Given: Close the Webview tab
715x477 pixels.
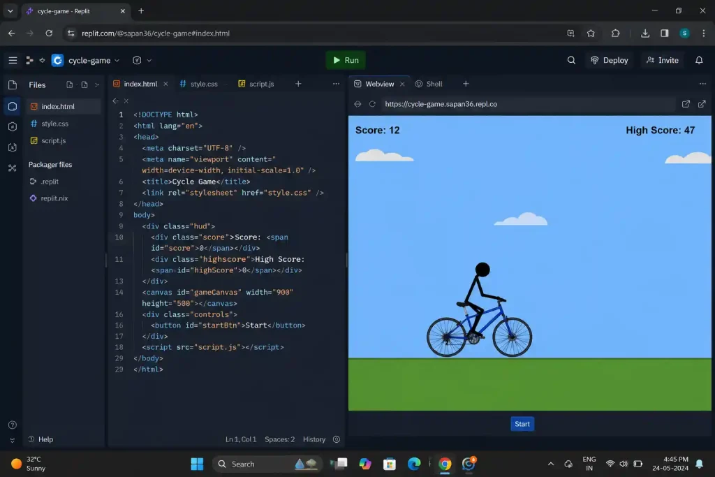Looking at the screenshot, I should pos(402,84).
